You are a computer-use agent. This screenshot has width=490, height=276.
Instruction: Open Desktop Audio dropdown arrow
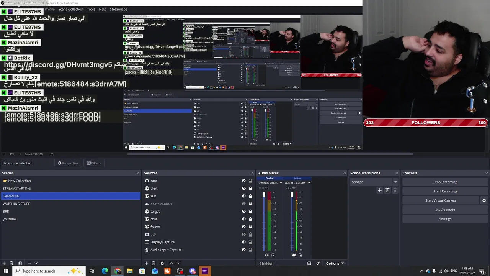click(281, 183)
